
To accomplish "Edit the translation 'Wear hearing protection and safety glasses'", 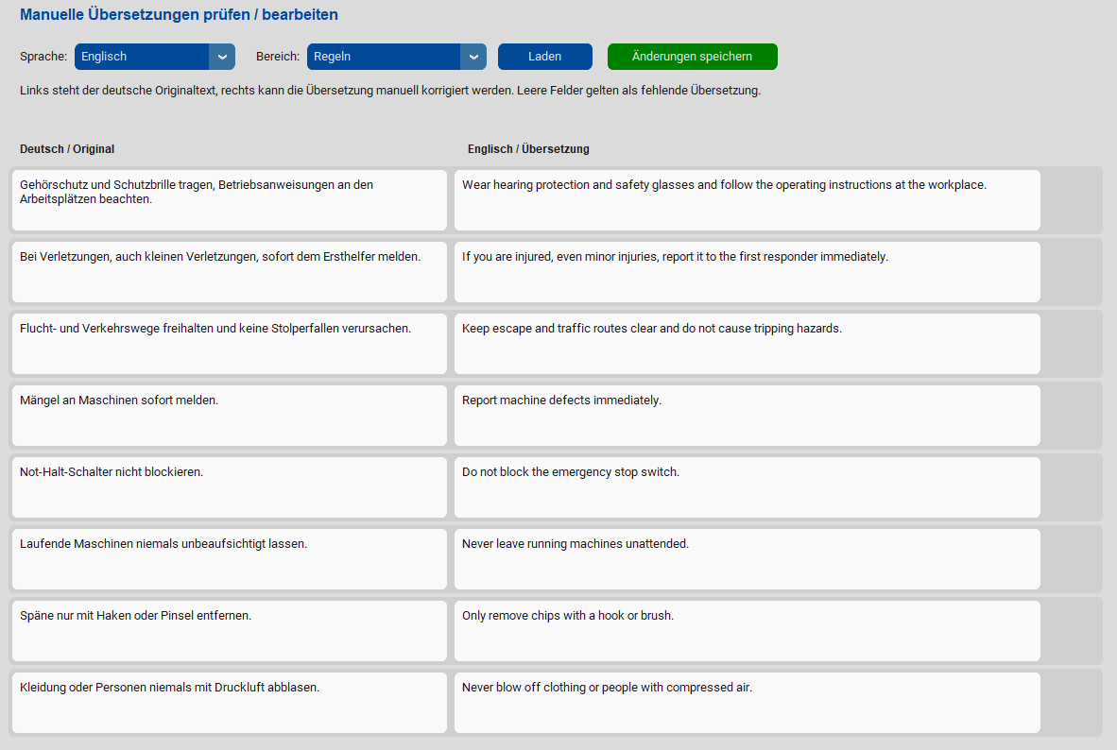I will point(747,200).
